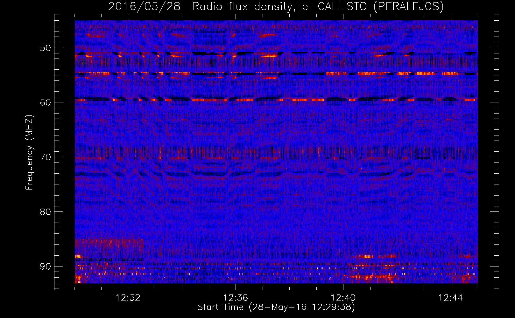Screen dimensions: 515x318
Task: Click the 90 MHz frequency tick label
Action: (x=45, y=266)
